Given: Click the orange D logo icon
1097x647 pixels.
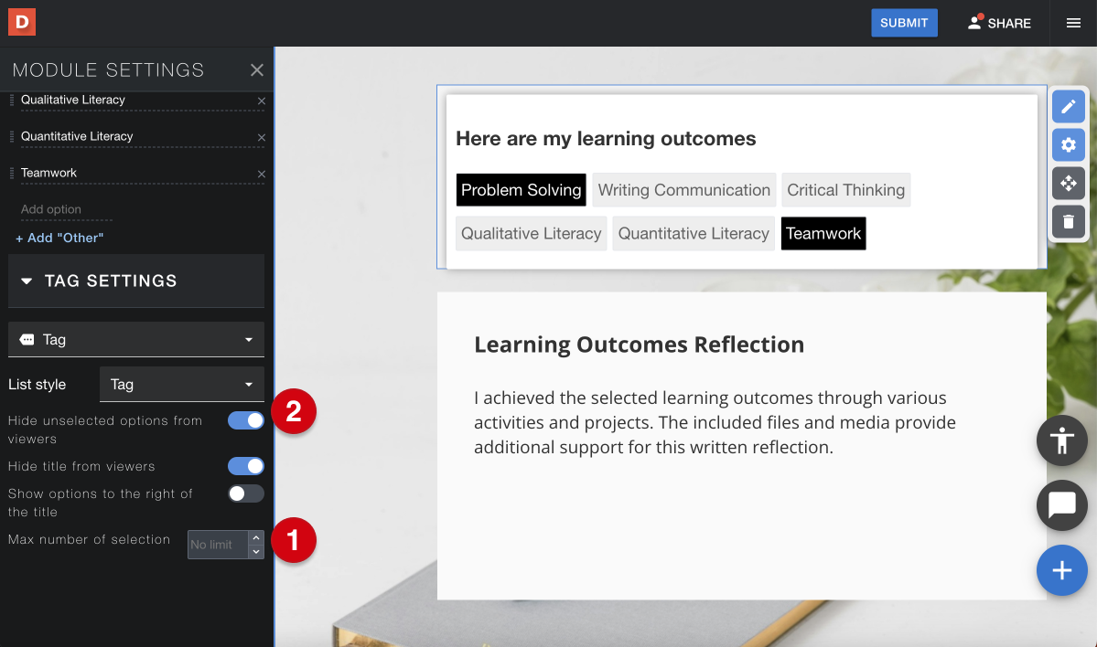Looking at the screenshot, I should 22,22.
